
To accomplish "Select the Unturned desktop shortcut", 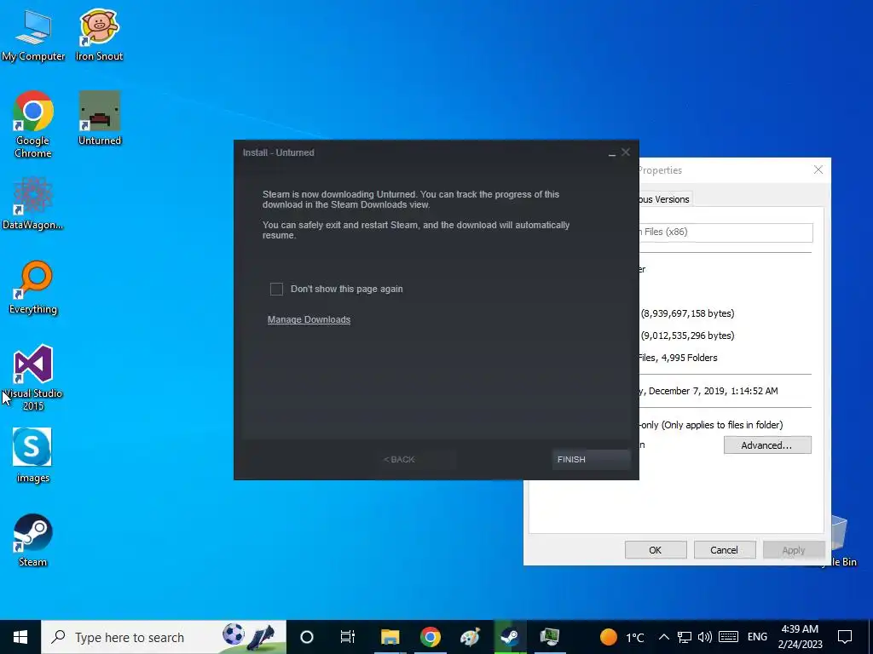I will [x=100, y=118].
